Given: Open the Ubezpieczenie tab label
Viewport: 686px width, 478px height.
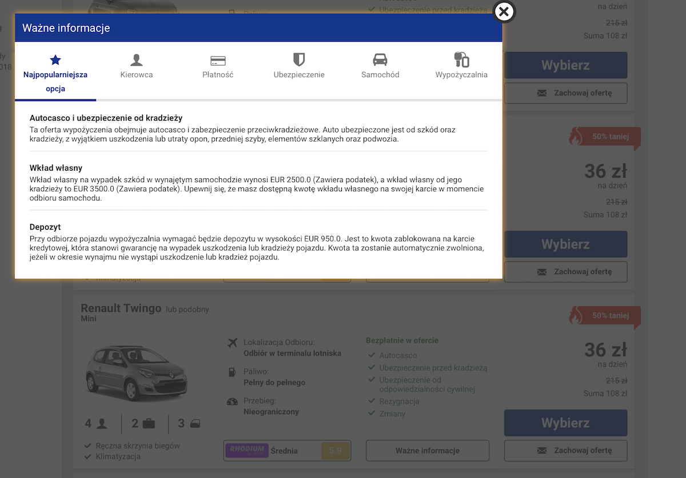Looking at the screenshot, I should (299, 75).
